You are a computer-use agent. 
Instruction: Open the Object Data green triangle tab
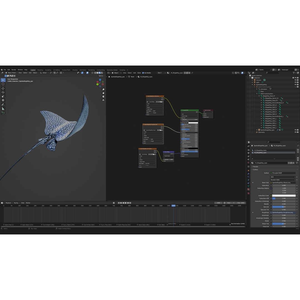[248, 186]
